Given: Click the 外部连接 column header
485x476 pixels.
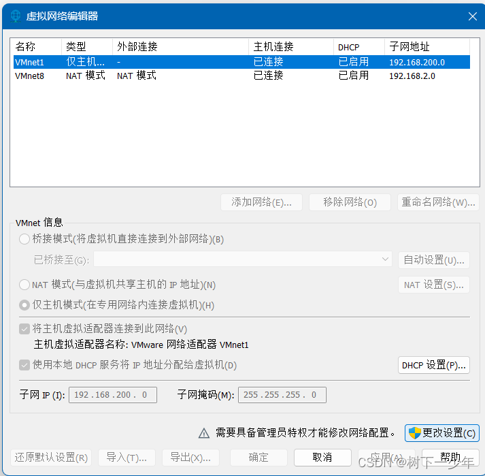Looking at the screenshot, I should click(x=180, y=47).
